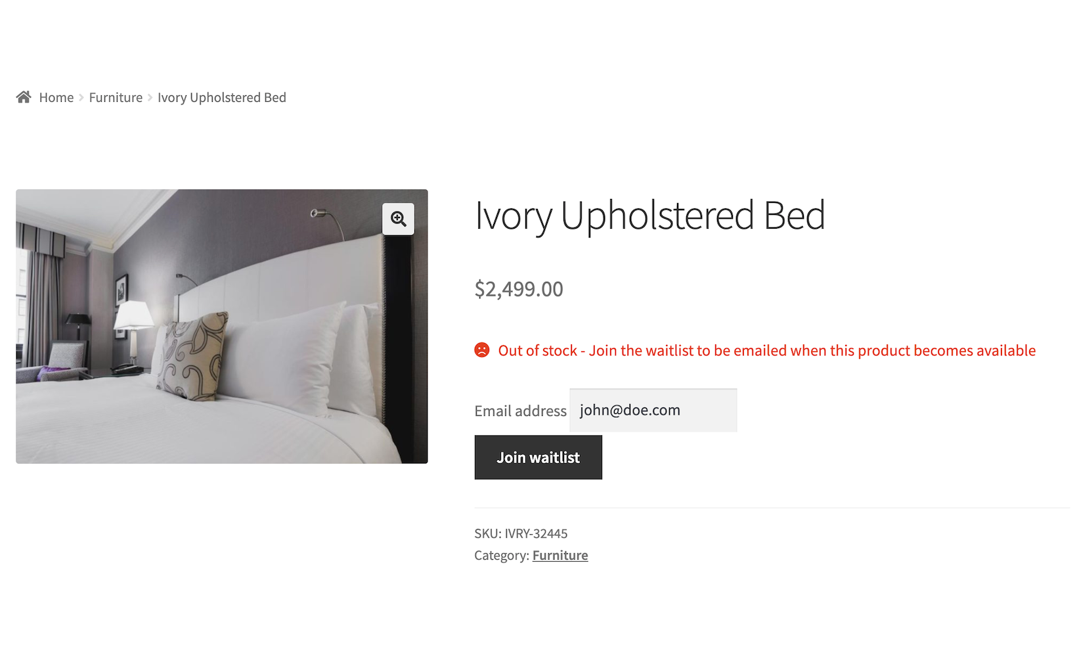
Task: Zoom product image with magnifier icon
Action: (398, 219)
